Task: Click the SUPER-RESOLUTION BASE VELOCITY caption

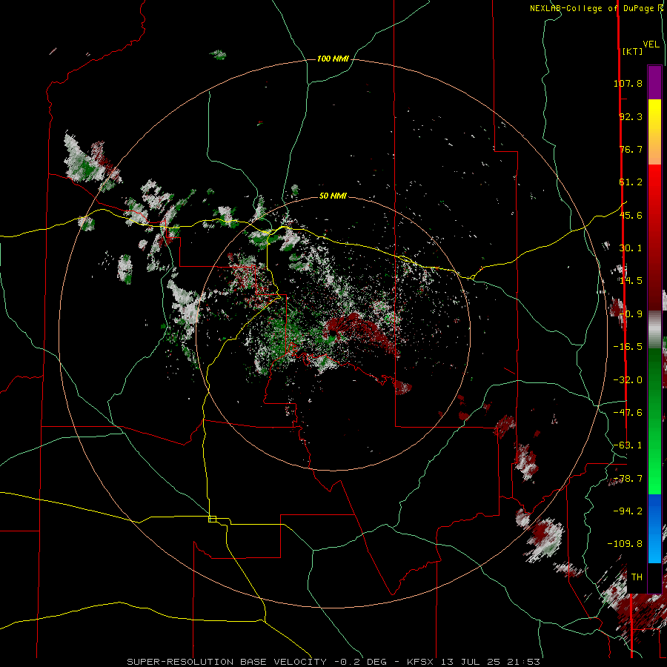Action: [x=227, y=662]
